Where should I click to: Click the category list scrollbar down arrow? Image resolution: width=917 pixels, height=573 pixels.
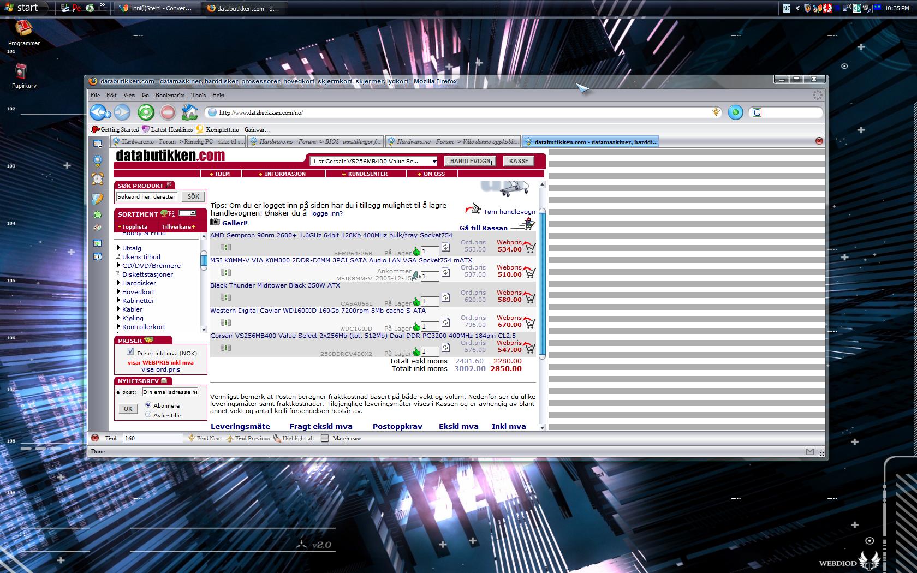(204, 329)
